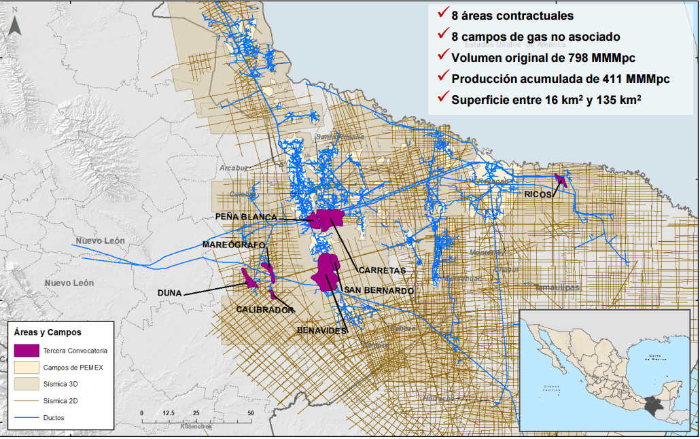Click the red checkmark beside 'Superficie entre'

tap(443, 96)
